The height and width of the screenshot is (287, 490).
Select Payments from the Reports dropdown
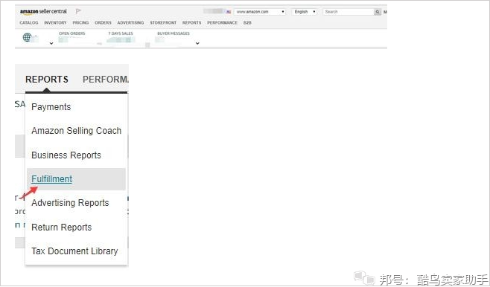coord(51,107)
